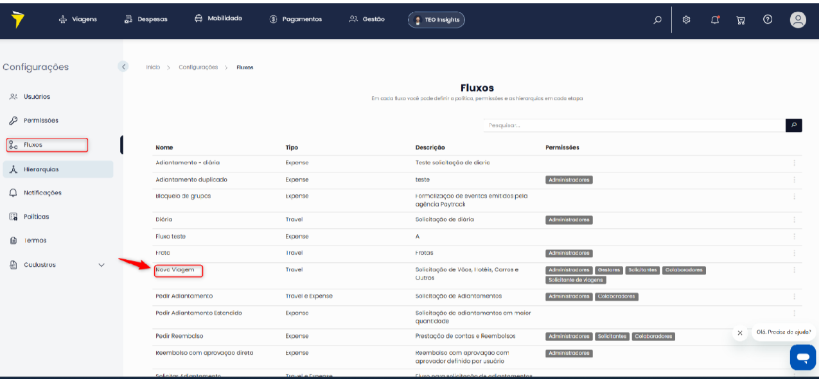Go to Usuários in the sidebar
821x379 pixels.
[30, 97]
